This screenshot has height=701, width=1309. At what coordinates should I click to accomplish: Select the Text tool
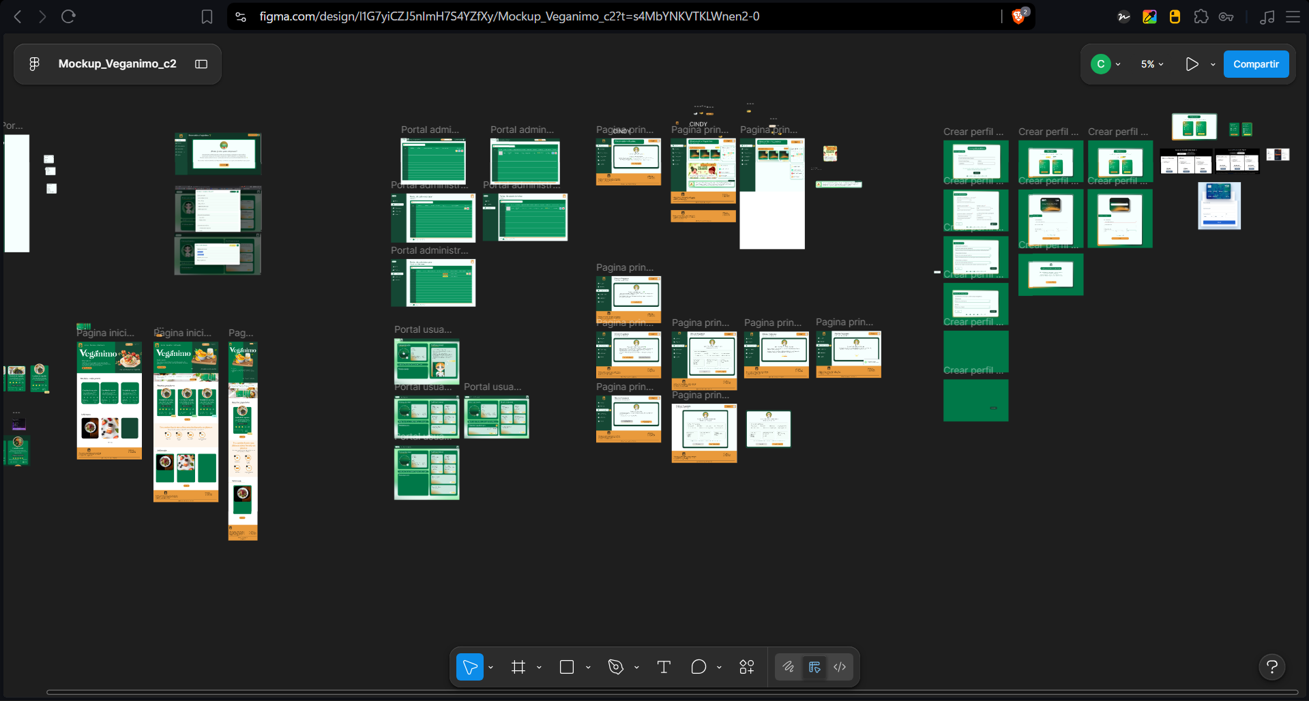(x=664, y=667)
